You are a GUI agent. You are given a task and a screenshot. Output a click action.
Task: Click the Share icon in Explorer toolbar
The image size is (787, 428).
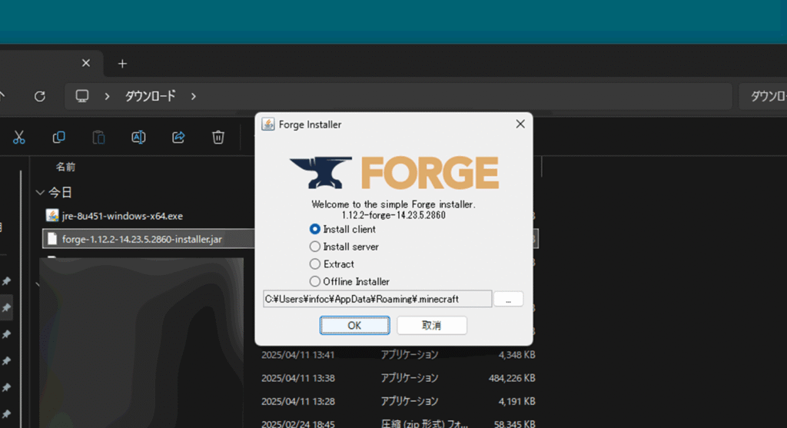pyautogui.click(x=178, y=137)
